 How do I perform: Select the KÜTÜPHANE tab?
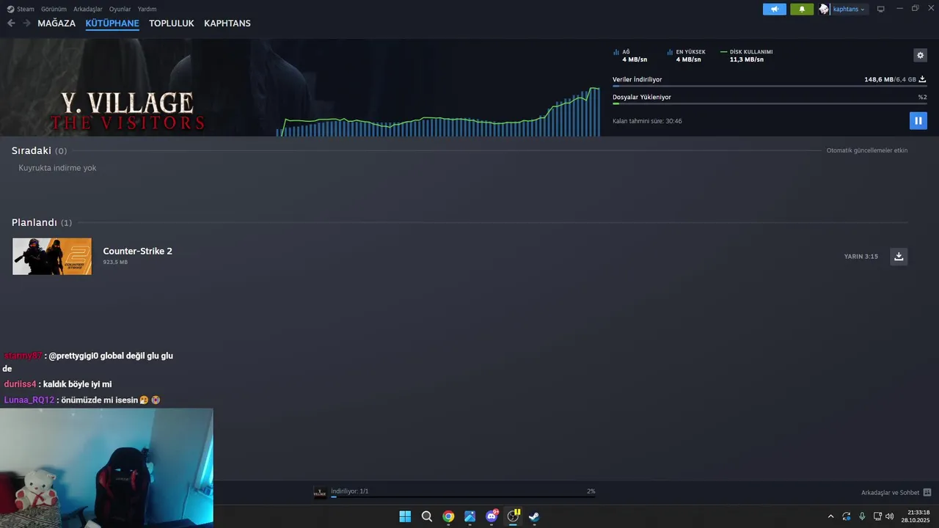tap(112, 23)
